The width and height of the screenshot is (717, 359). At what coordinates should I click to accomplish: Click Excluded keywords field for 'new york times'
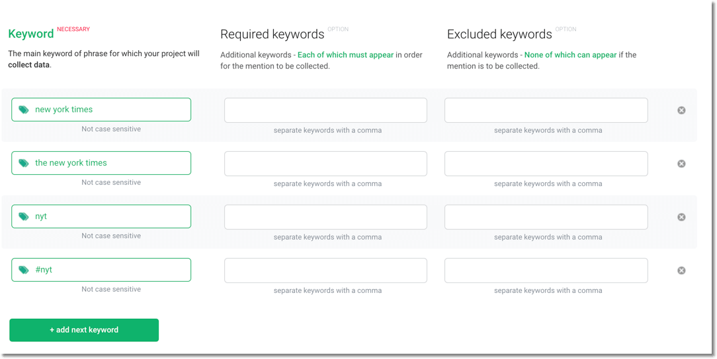pyautogui.click(x=546, y=110)
